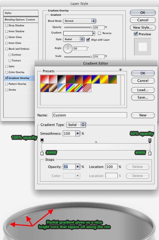Enable the Stroke style
Image resolution: width=159 pixels, height=240 pixels.
(7, 90)
